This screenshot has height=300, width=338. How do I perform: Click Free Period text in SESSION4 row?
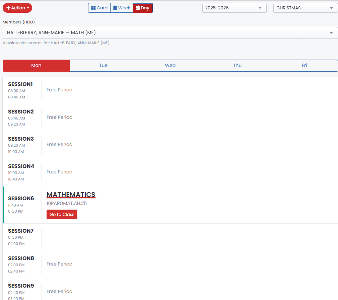click(x=60, y=172)
